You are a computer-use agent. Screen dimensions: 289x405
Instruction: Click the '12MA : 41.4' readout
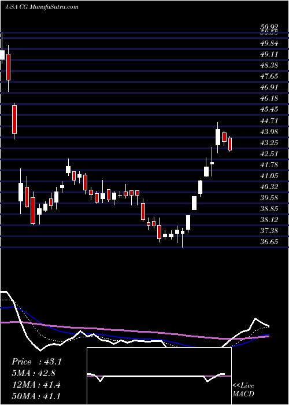click(36, 385)
